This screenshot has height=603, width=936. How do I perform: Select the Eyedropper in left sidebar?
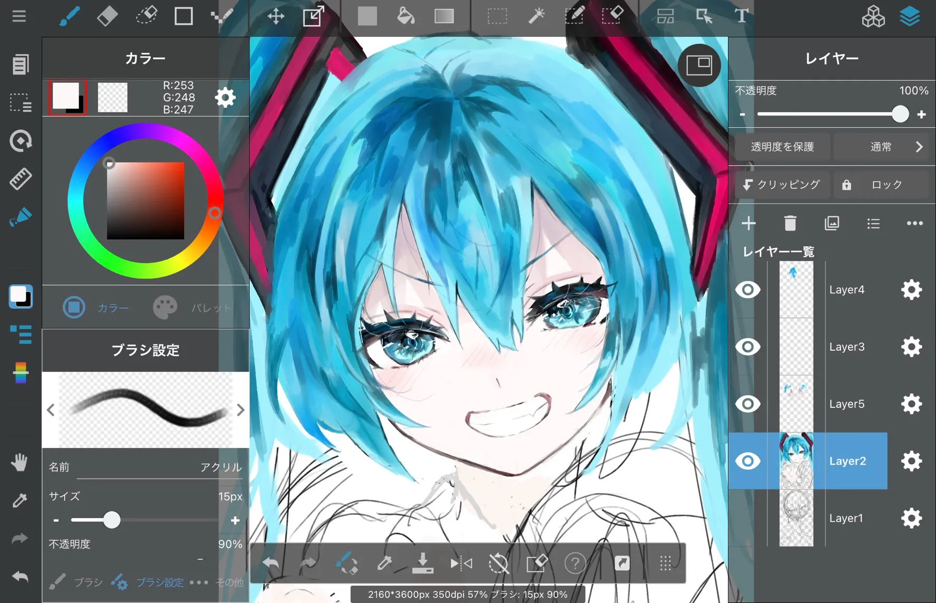(20, 500)
